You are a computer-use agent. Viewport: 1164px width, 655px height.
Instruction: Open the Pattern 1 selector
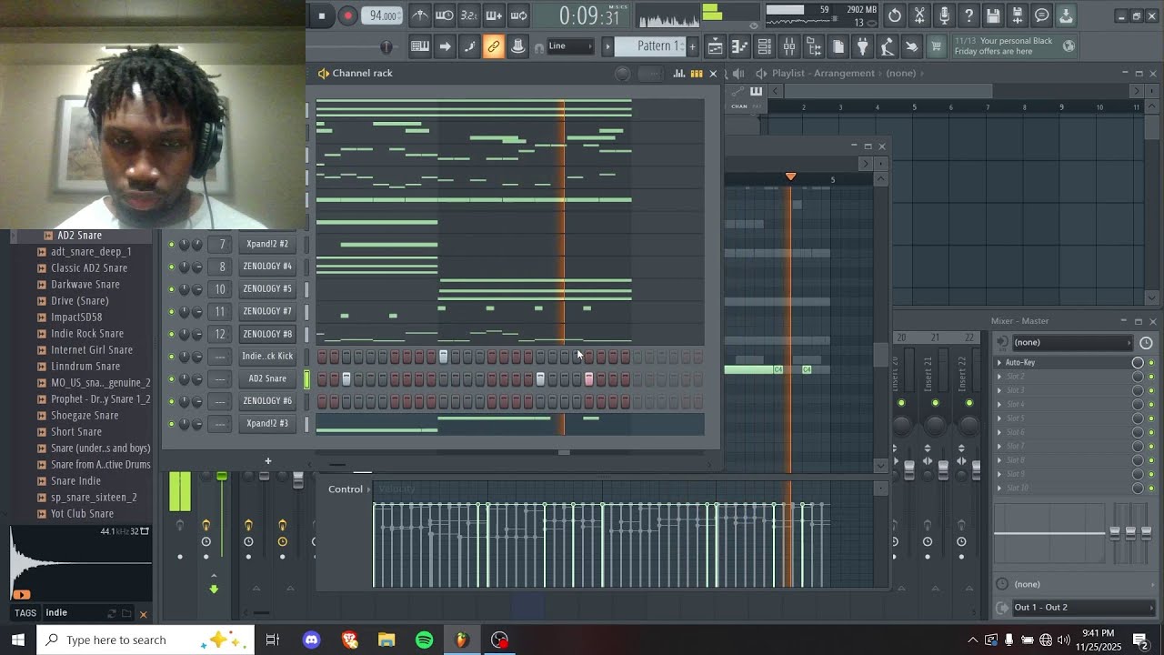pyautogui.click(x=649, y=46)
